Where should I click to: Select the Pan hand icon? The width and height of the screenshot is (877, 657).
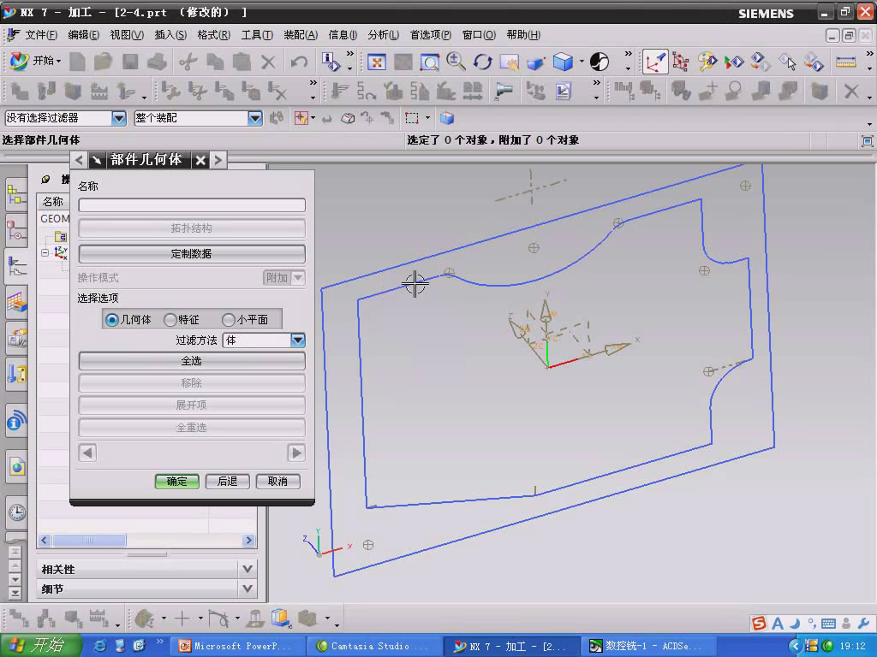point(509,62)
